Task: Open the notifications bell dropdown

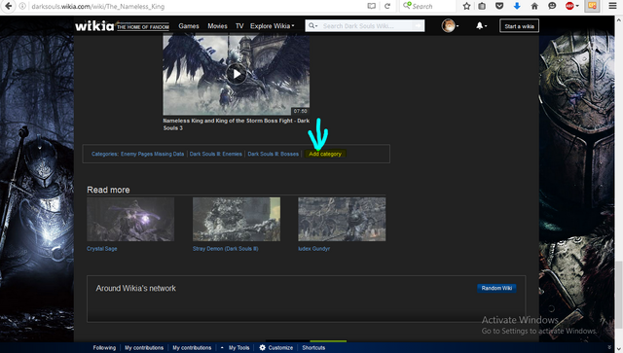Action: coord(481,26)
